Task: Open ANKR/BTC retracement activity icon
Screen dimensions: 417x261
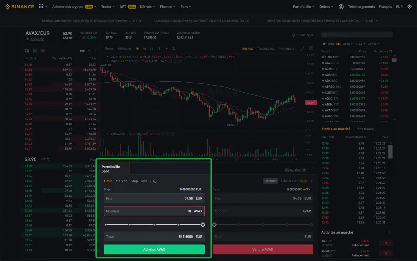Action: (386, 253)
